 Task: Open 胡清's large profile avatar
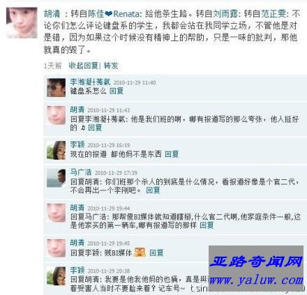tap(22, 22)
